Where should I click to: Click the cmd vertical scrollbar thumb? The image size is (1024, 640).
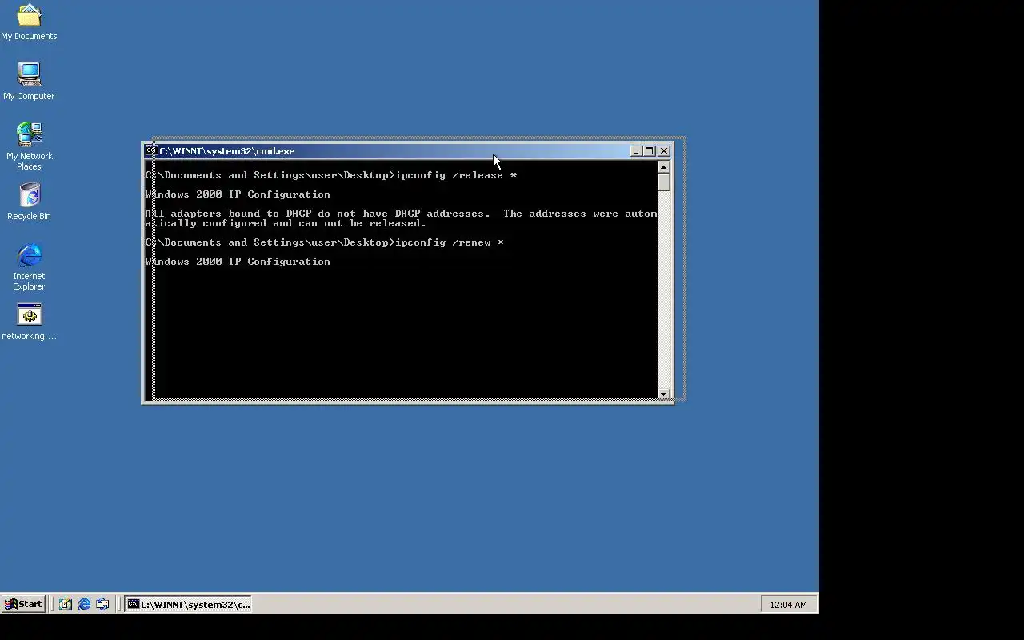pyautogui.click(x=663, y=182)
